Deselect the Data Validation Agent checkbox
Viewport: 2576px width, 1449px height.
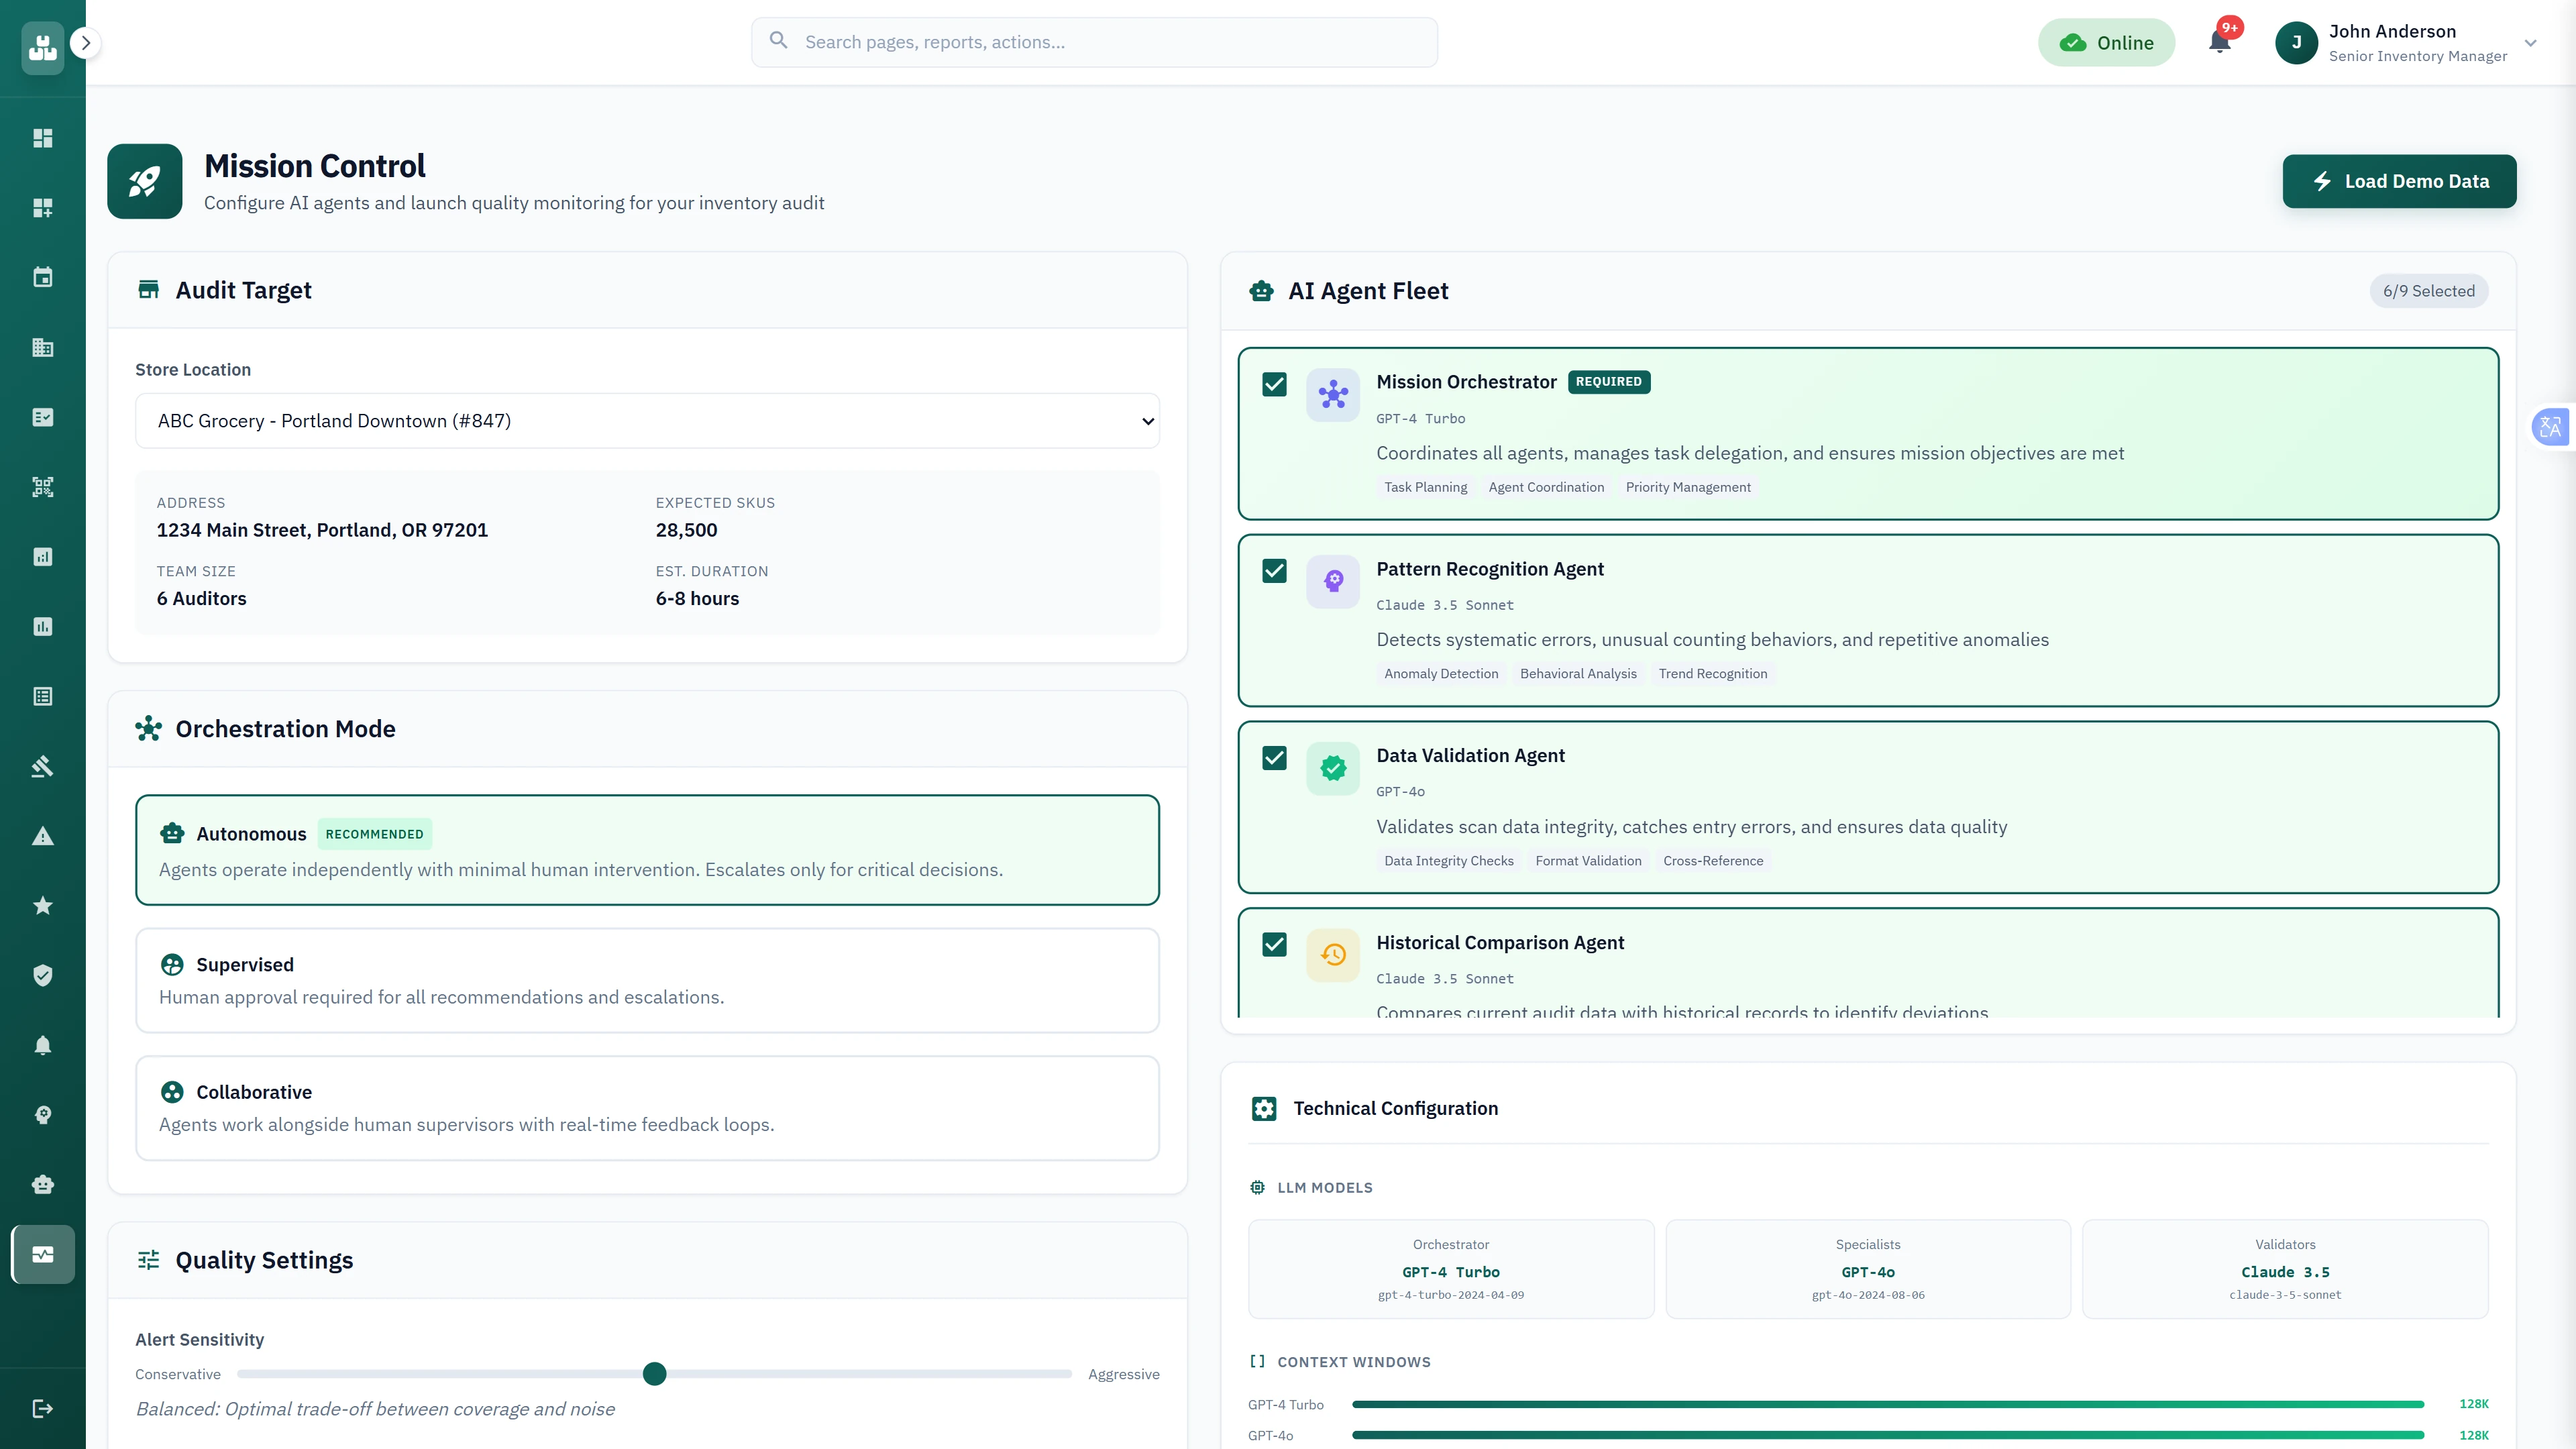(1274, 758)
